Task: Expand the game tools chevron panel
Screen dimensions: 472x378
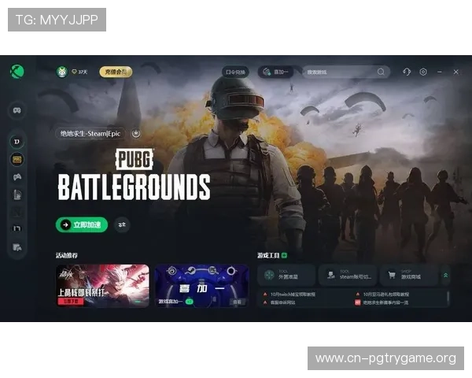Action: pyautogui.click(x=445, y=275)
